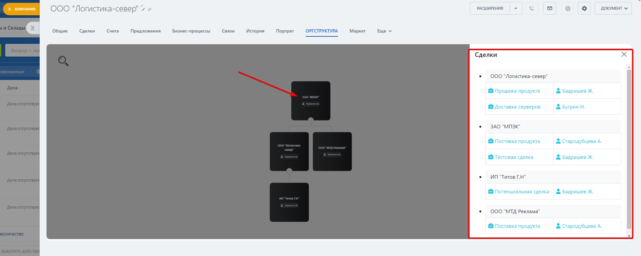641x256 pixels.
Task: Click the ООО "Логистика-север" group header in panel
Action: (x=553, y=76)
